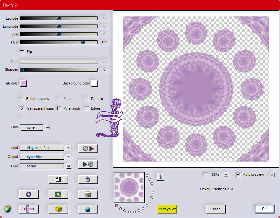
Task: Open the Input tiling cube face dropdown
Action: (42, 148)
